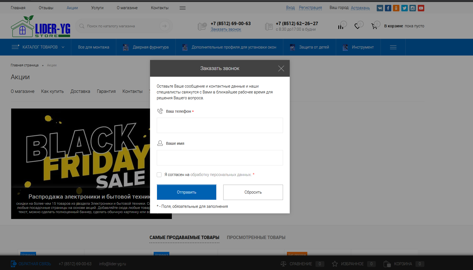Image resolution: width=473 pixels, height=270 pixels.
Task: Open Акции in top menu
Action: click(72, 8)
